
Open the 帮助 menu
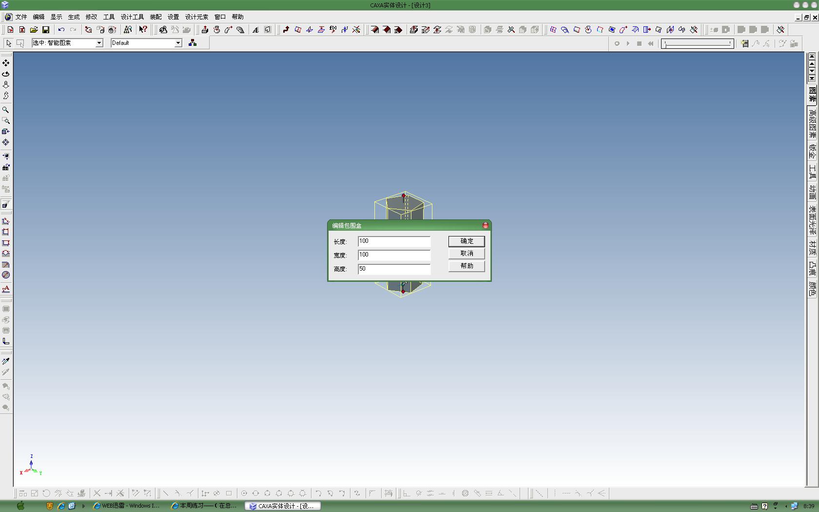[x=237, y=17]
